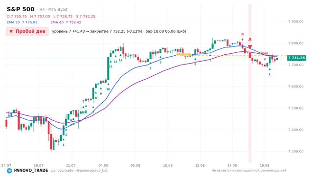Click the Telegram logo beside PANOVQ_TRADE
Screen dimensions: 313x176
[x=9, y=171]
